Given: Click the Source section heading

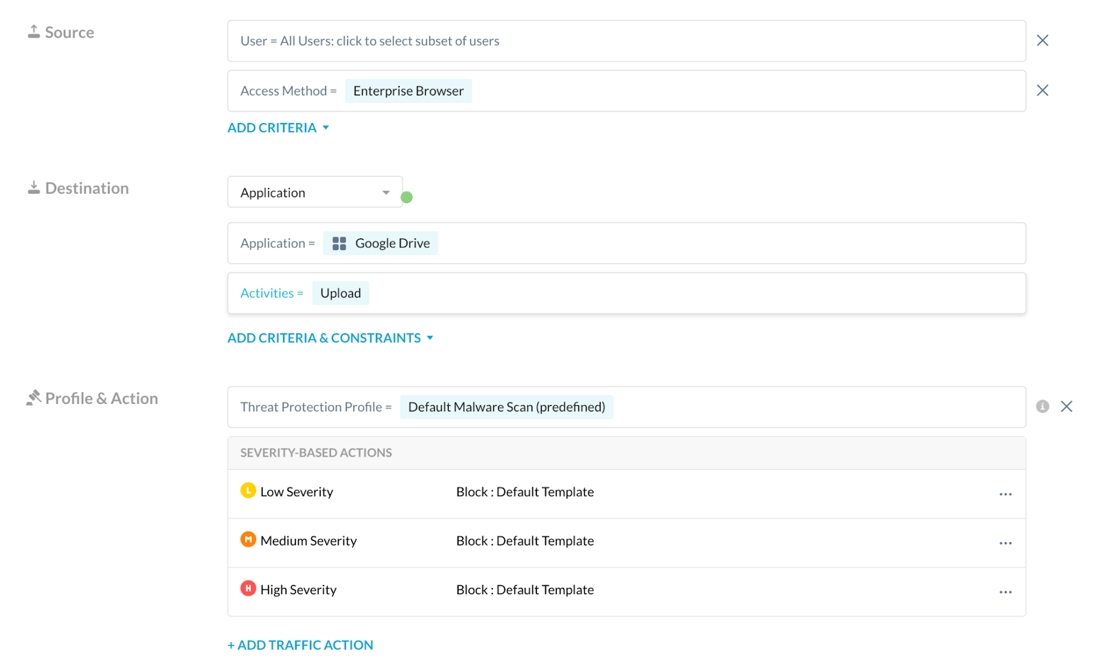Looking at the screenshot, I should point(69,32).
